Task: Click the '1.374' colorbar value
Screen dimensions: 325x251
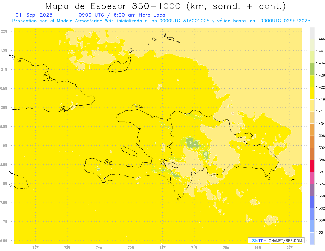Action: point(320,184)
